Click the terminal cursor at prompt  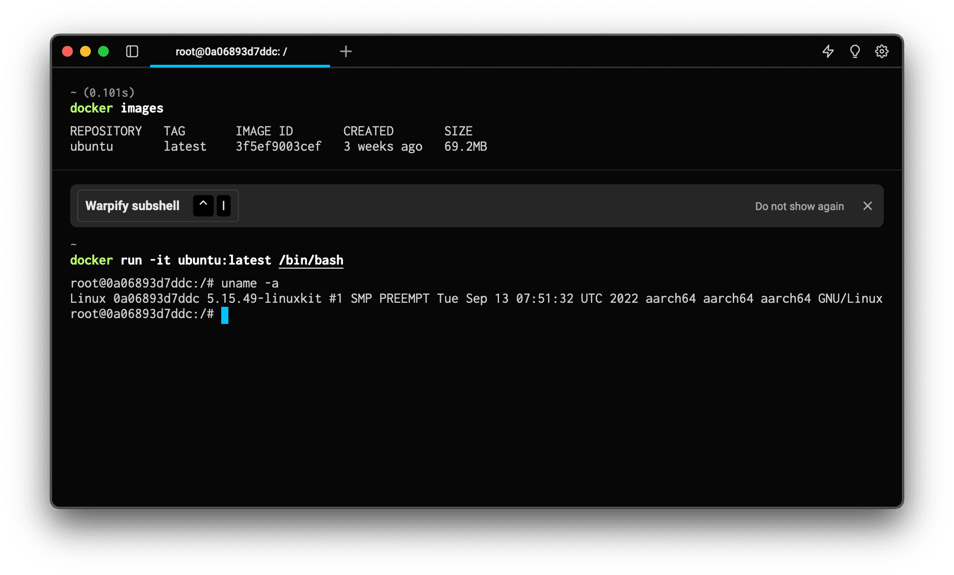pyautogui.click(x=224, y=315)
